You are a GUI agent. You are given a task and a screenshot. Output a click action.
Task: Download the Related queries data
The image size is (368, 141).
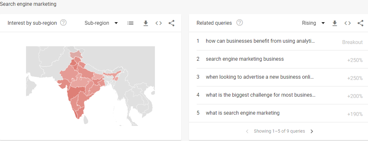(335, 23)
